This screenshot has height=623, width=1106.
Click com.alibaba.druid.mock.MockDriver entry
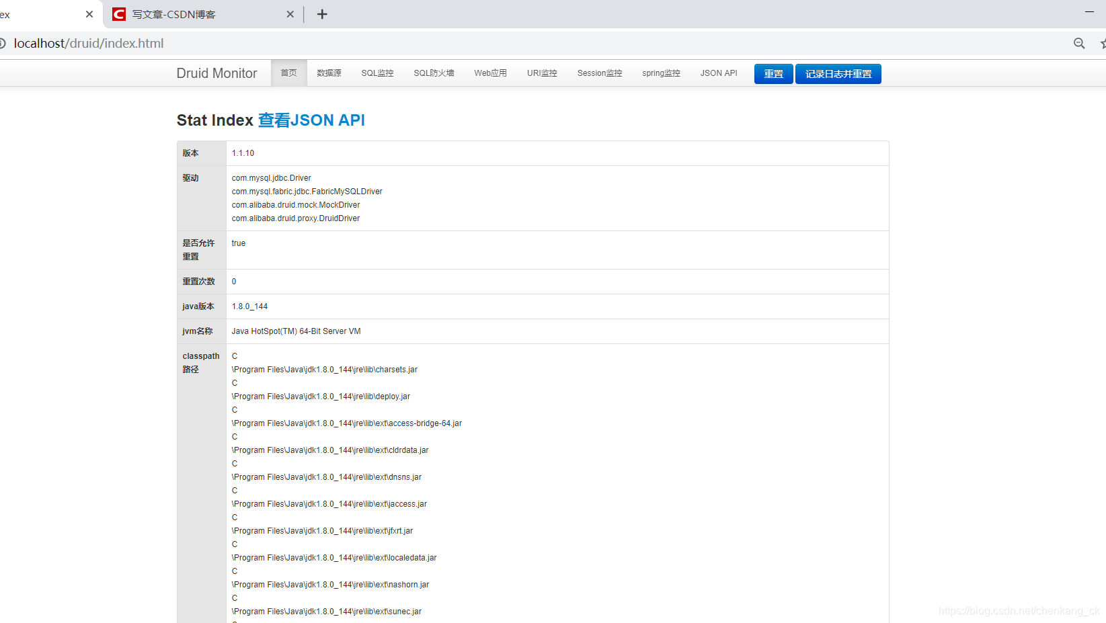point(296,205)
